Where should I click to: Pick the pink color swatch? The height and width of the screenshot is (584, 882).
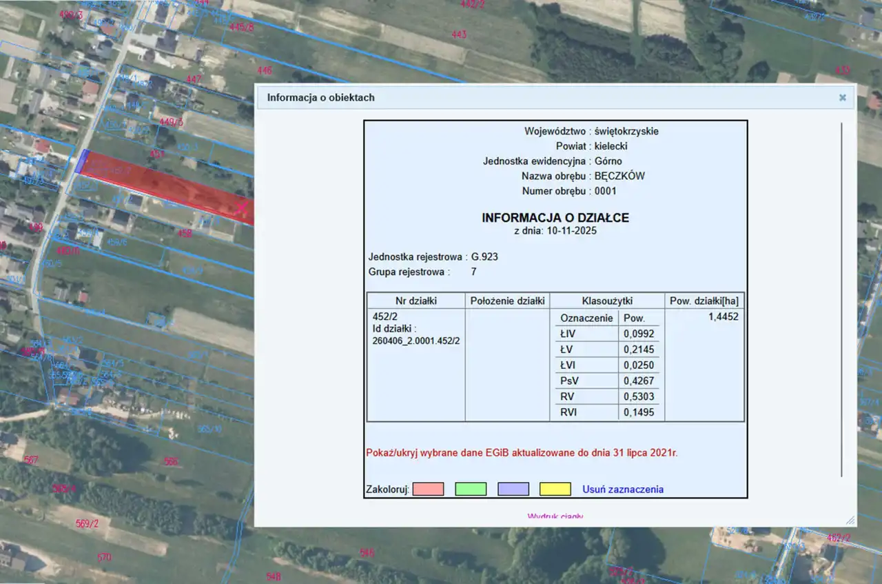coord(428,489)
